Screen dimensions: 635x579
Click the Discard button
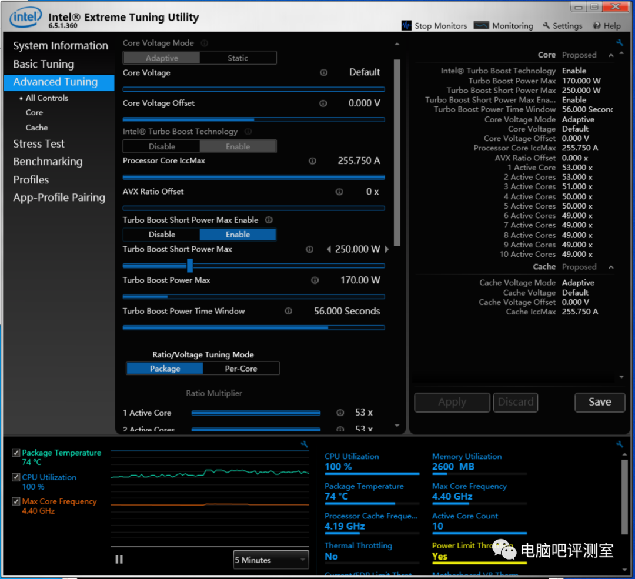coord(516,402)
